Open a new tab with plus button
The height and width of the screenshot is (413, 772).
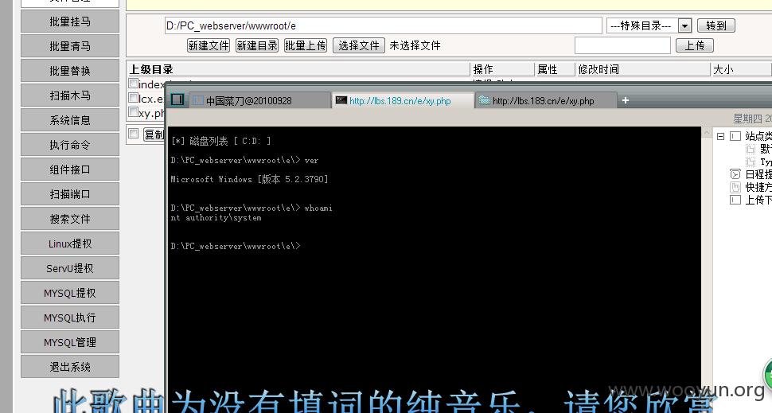pyautogui.click(x=626, y=100)
